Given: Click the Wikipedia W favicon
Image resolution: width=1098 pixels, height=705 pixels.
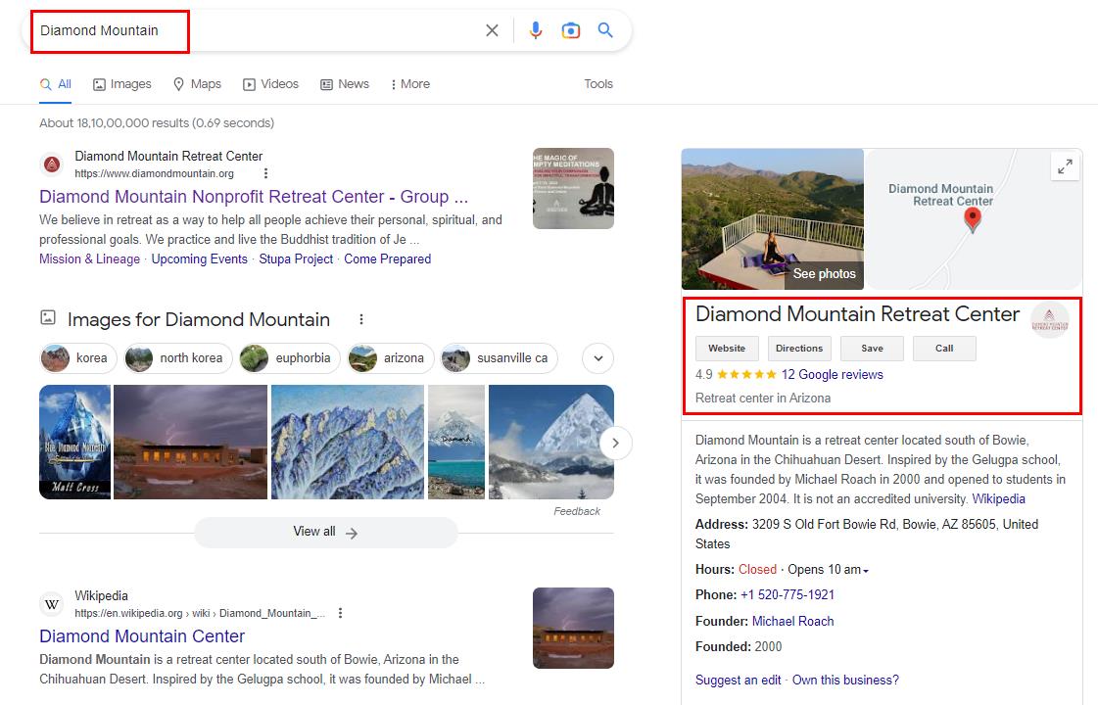Looking at the screenshot, I should (52, 604).
